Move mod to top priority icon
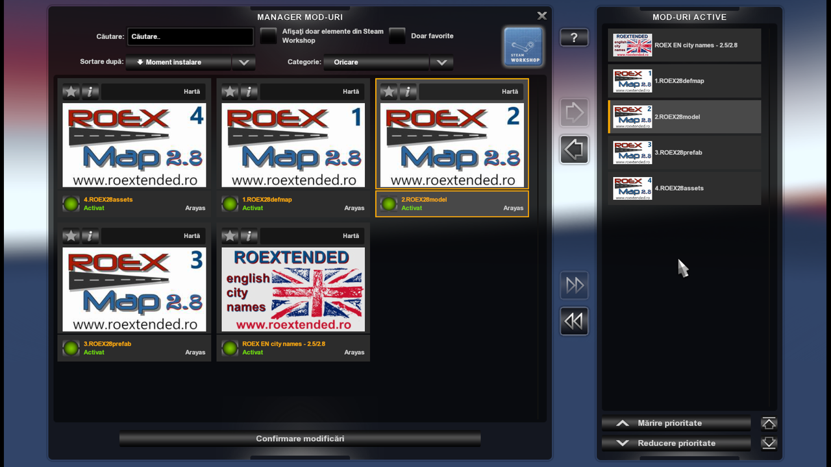 click(x=769, y=424)
